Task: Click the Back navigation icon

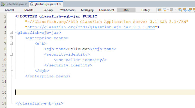Action: 164,10
